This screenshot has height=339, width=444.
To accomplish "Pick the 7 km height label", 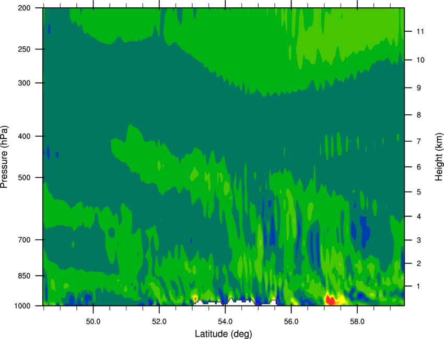I will [418, 141].
